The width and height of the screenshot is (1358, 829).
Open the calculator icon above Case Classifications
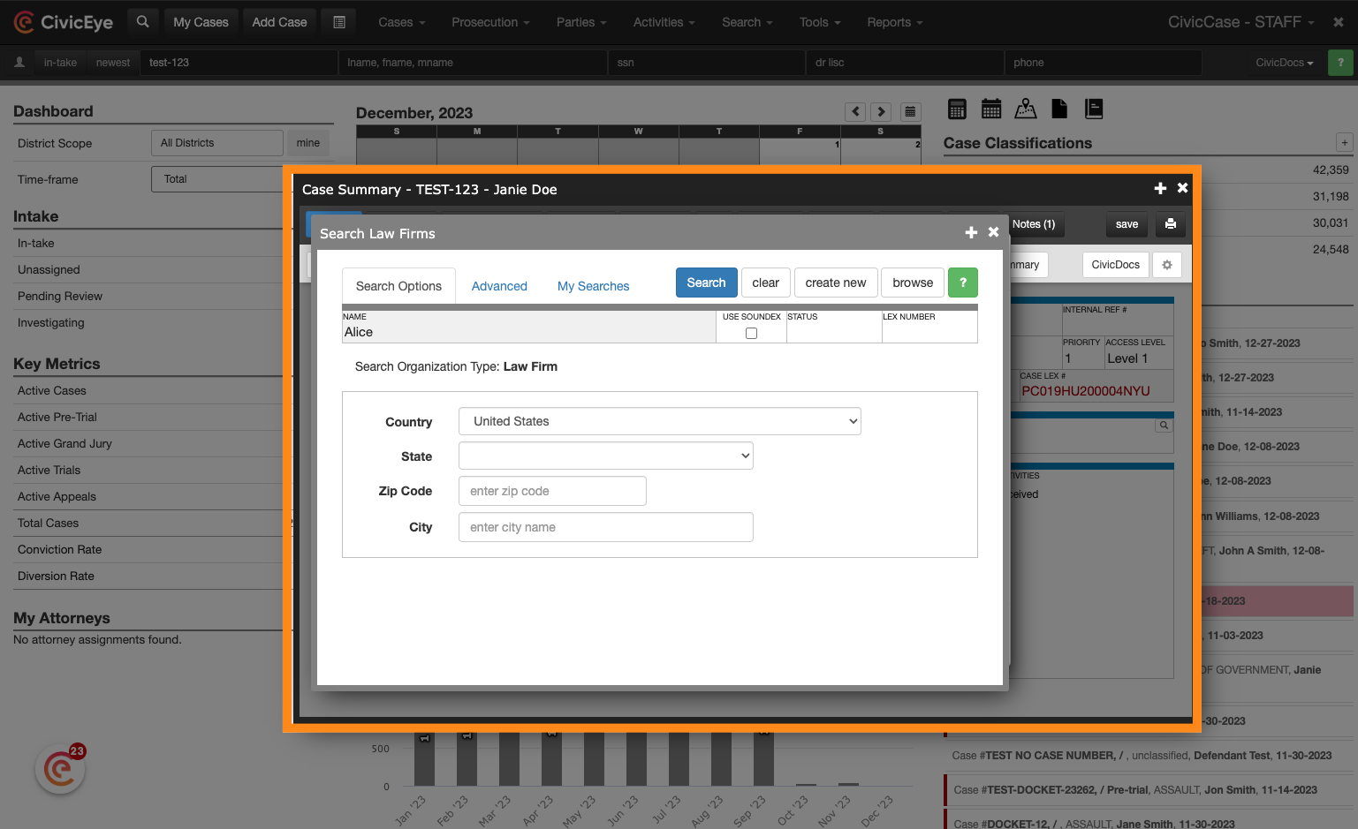957,109
